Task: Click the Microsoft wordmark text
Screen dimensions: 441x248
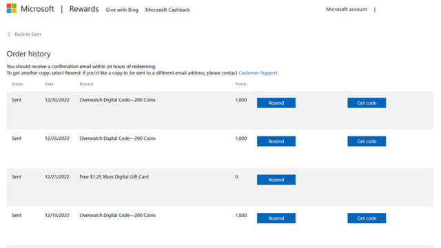Action: (x=37, y=9)
